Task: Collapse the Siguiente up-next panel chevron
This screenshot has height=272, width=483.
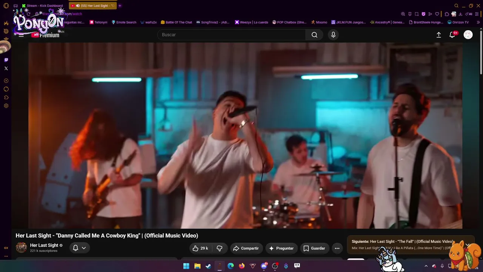Action: click(467, 244)
